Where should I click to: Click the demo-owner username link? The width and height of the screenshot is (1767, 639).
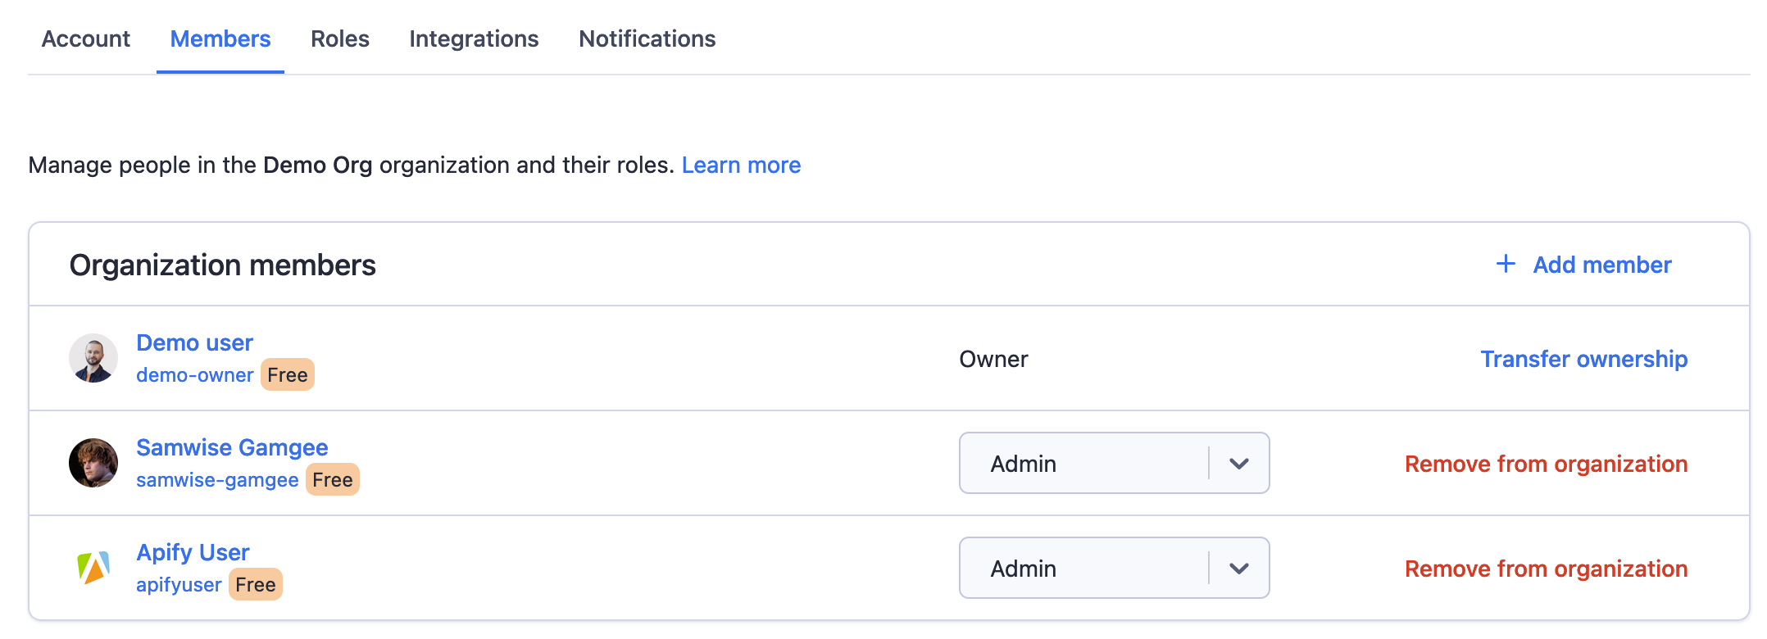click(x=194, y=375)
